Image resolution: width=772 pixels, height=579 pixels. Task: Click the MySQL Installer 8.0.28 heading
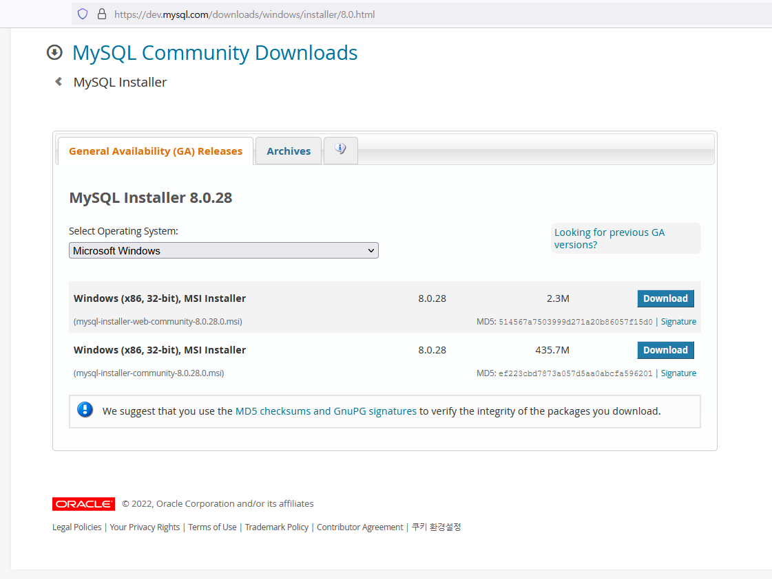click(151, 197)
